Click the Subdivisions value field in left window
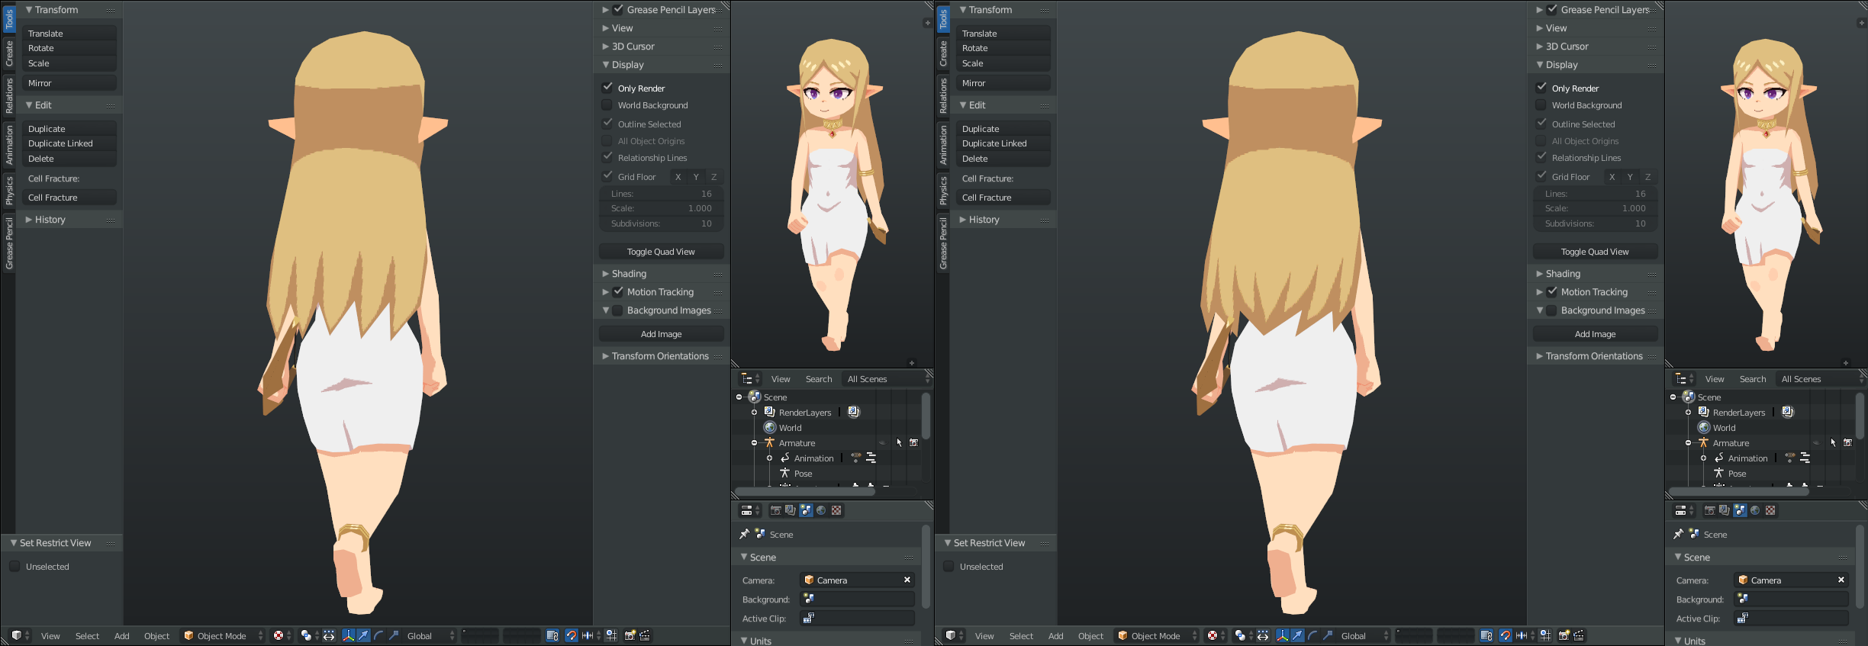 (661, 223)
